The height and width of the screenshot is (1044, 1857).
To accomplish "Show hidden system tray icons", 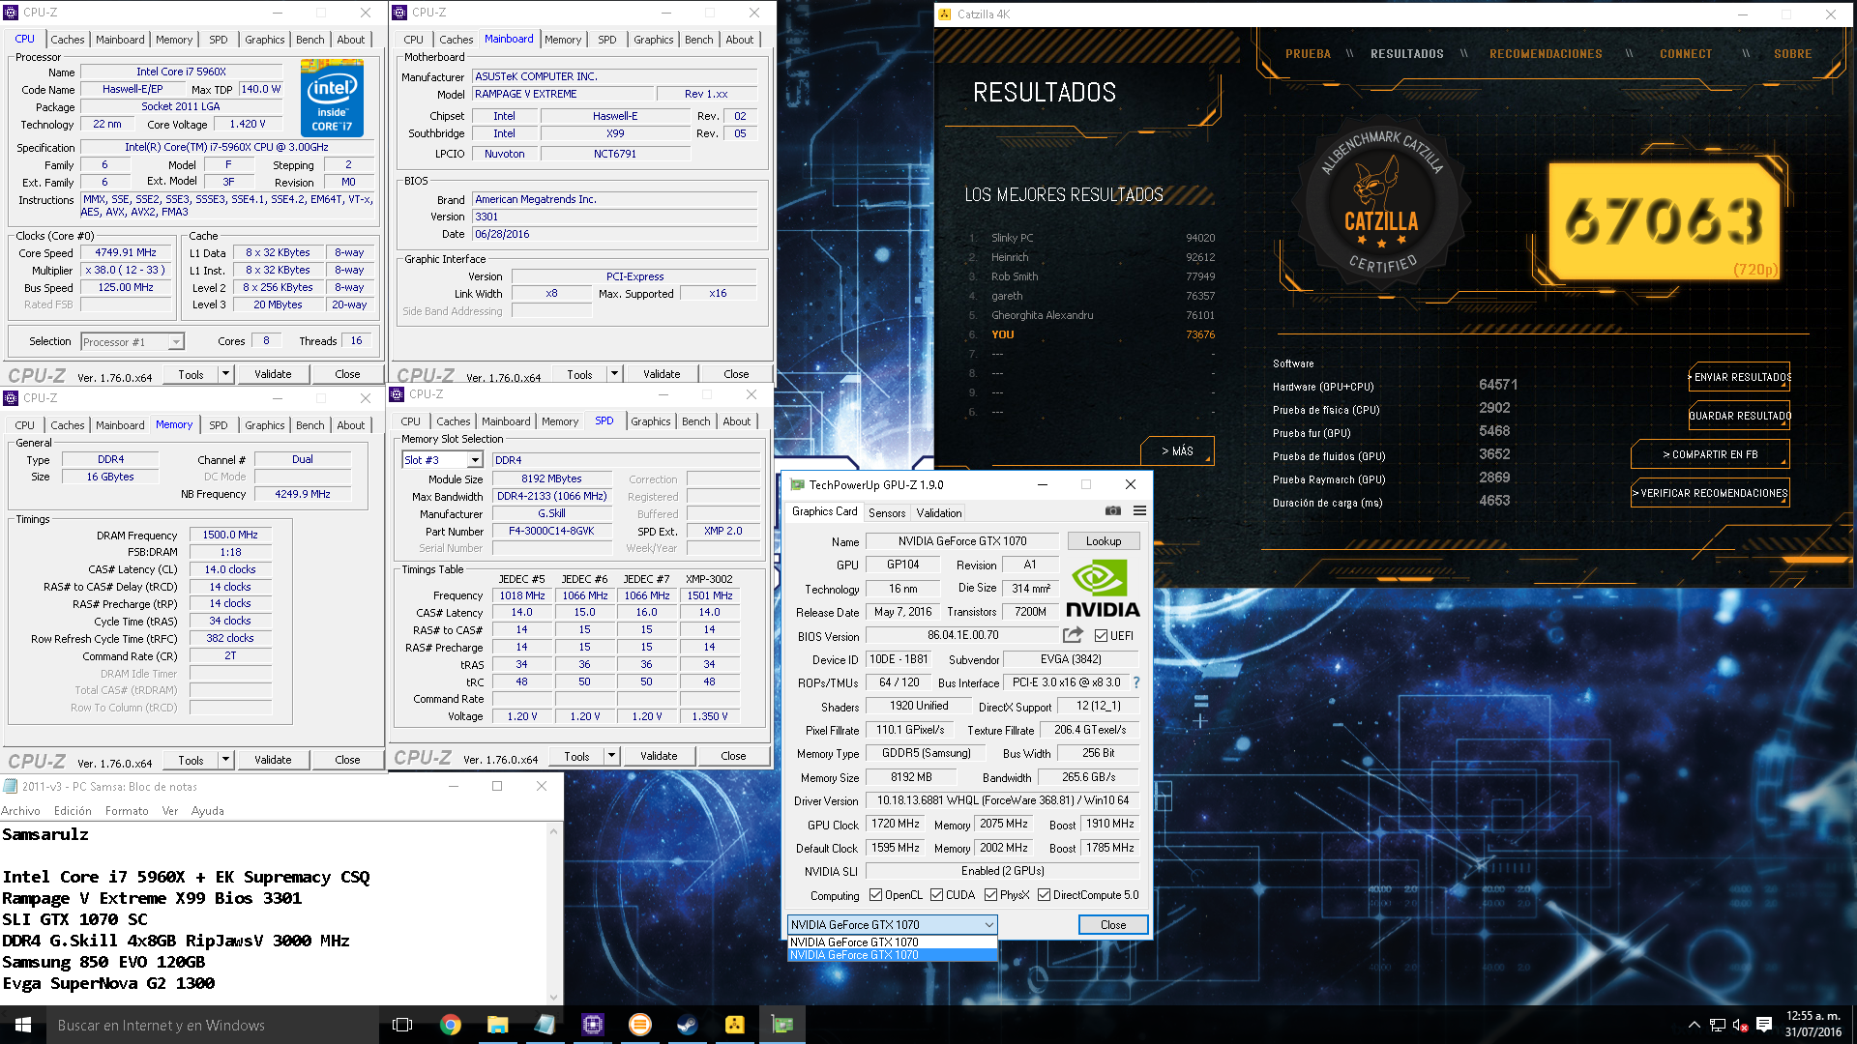I will 1694,1025.
